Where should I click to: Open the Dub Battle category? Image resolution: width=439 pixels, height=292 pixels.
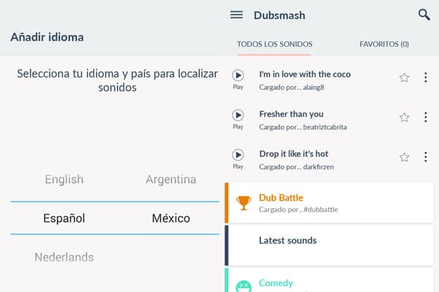pyautogui.click(x=329, y=203)
